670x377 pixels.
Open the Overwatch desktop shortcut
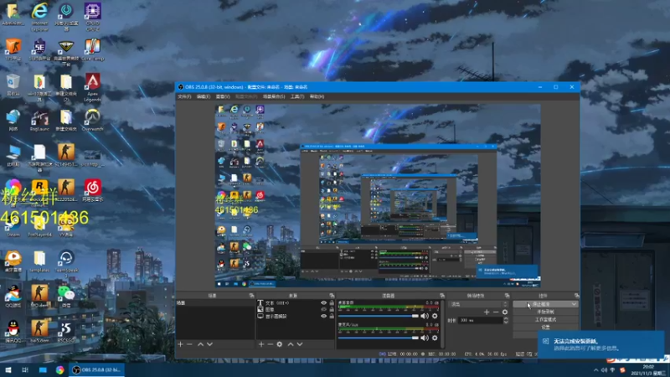point(92,120)
